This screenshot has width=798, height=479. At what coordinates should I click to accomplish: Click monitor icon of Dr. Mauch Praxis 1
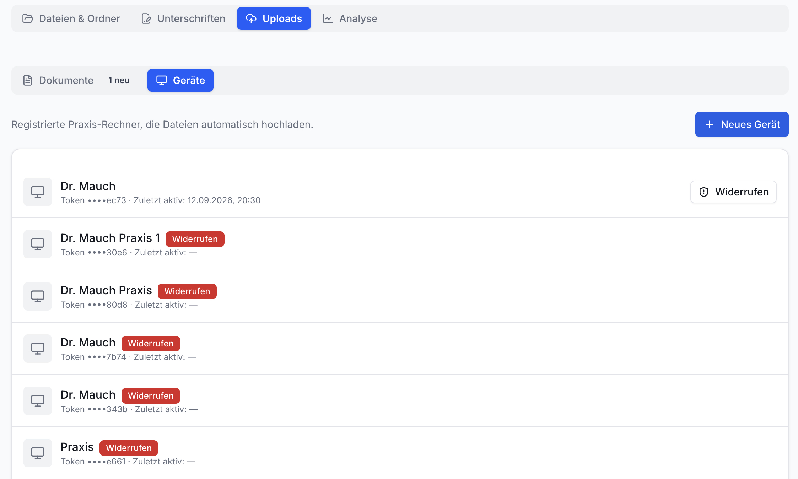tap(38, 244)
